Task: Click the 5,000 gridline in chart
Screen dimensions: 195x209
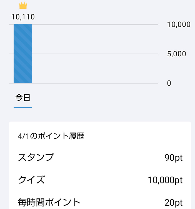Action: point(94,54)
